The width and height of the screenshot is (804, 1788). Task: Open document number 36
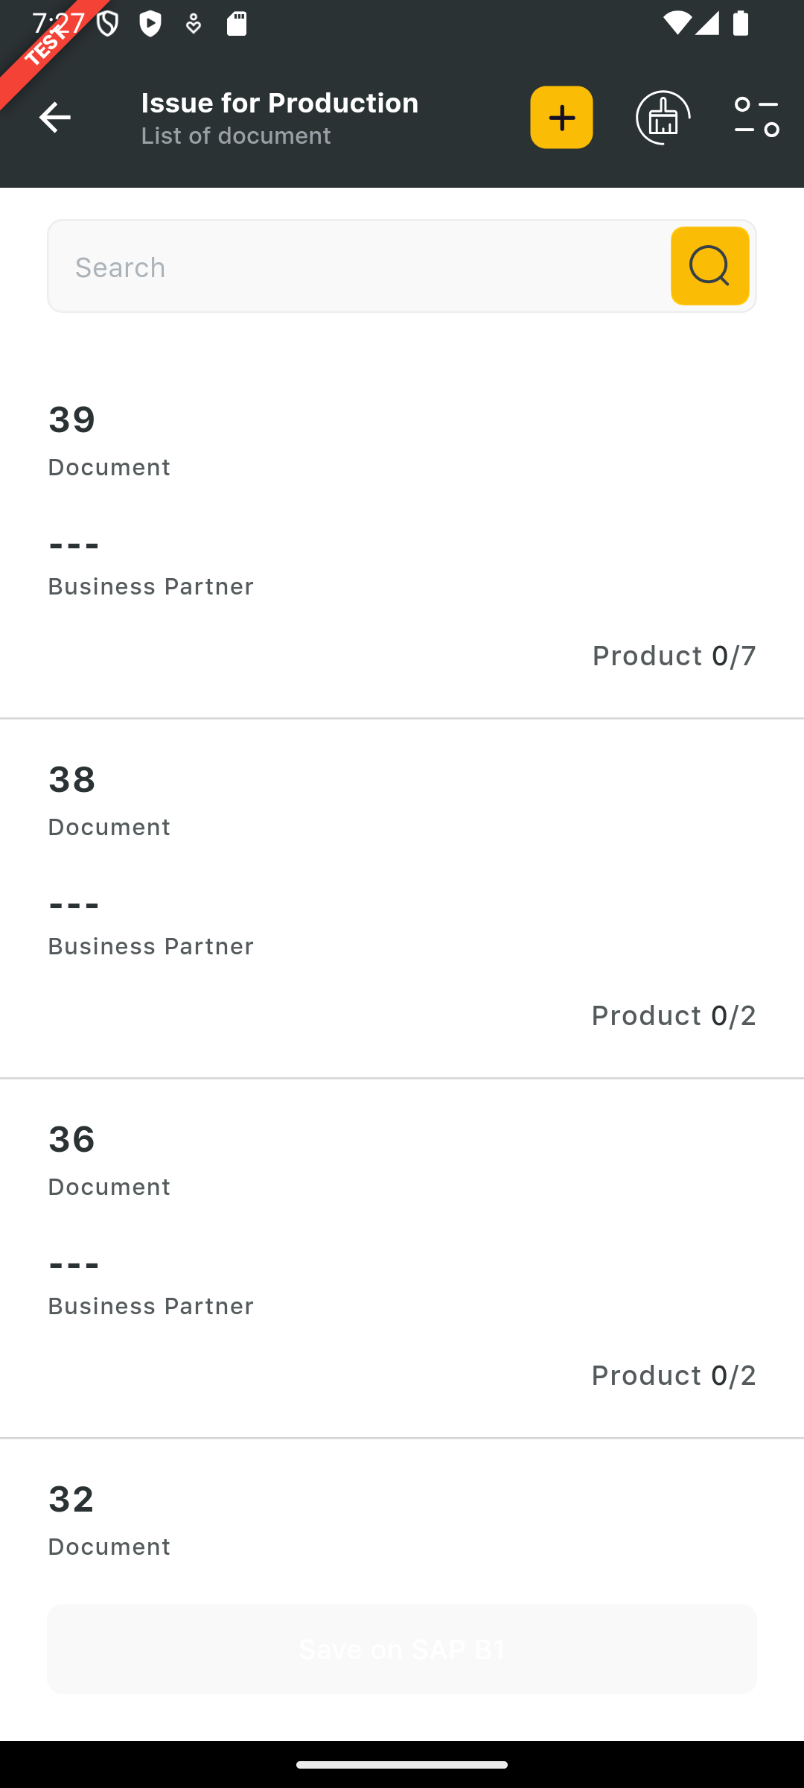pos(72,1140)
